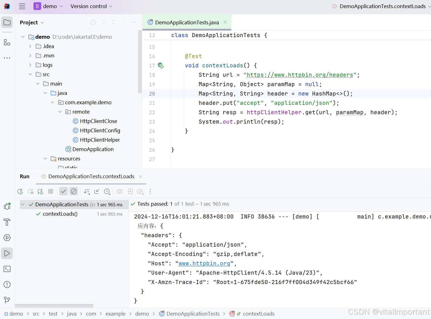This screenshot has width=431, height=319.
Task: Collapse the src folder
Action: [30, 74]
